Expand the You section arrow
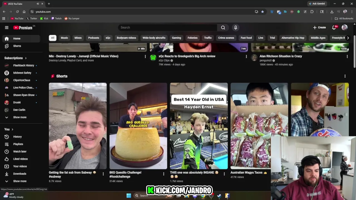356x200 pixels. [12, 129]
